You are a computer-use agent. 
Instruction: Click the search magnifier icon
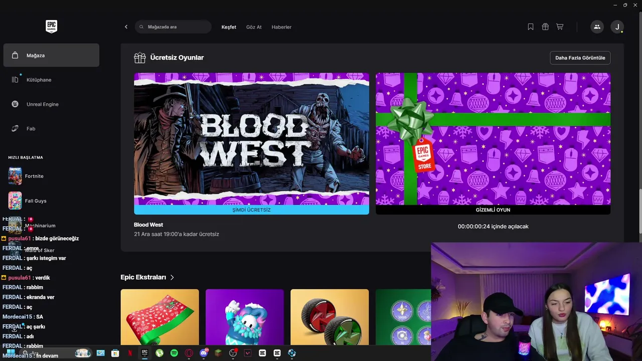[x=141, y=27]
